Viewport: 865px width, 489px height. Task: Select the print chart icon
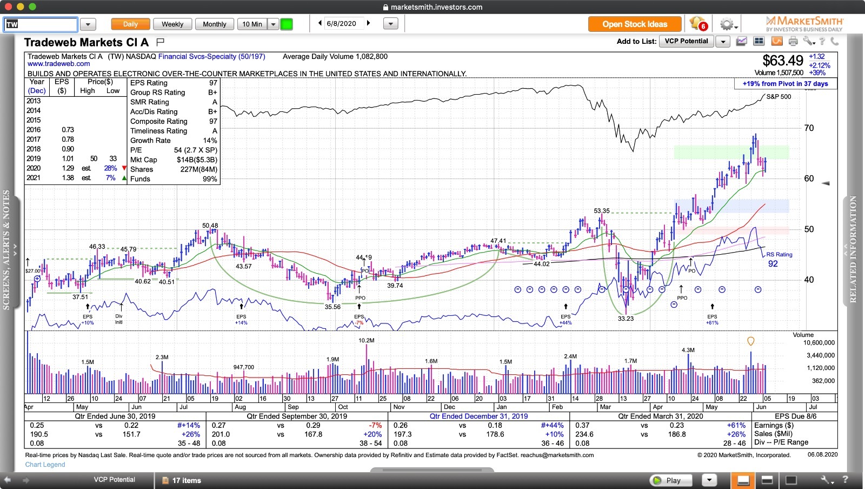point(793,41)
